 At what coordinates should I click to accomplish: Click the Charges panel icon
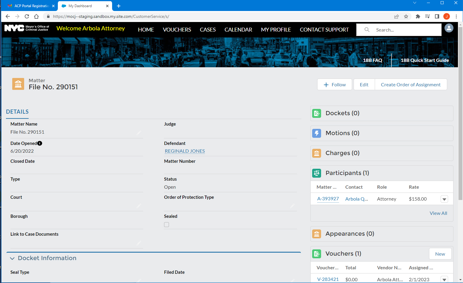pos(316,153)
